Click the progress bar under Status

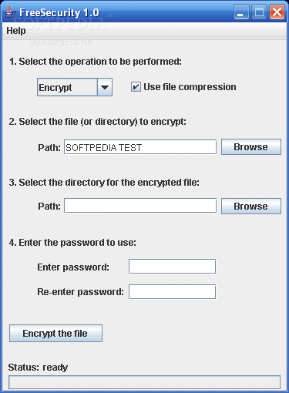coord(144,382)
